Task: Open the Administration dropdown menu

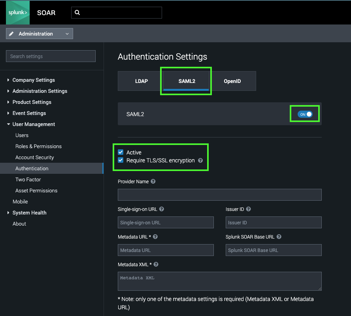Action: pyautogui.click(x=40, y=34)
